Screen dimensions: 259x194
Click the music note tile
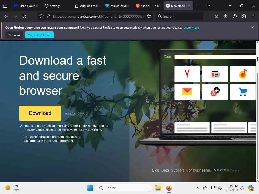click(243, 74)
